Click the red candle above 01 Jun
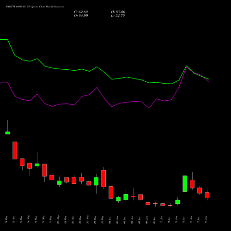The image size is (231, 231). pos(111,192)
